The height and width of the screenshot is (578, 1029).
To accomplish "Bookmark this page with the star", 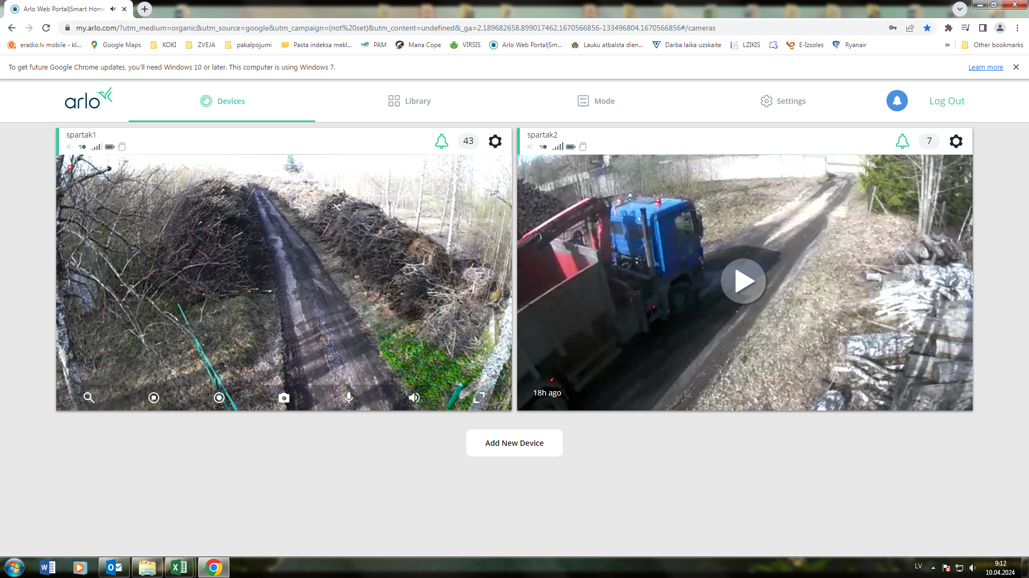I will (x=927, y=28).
